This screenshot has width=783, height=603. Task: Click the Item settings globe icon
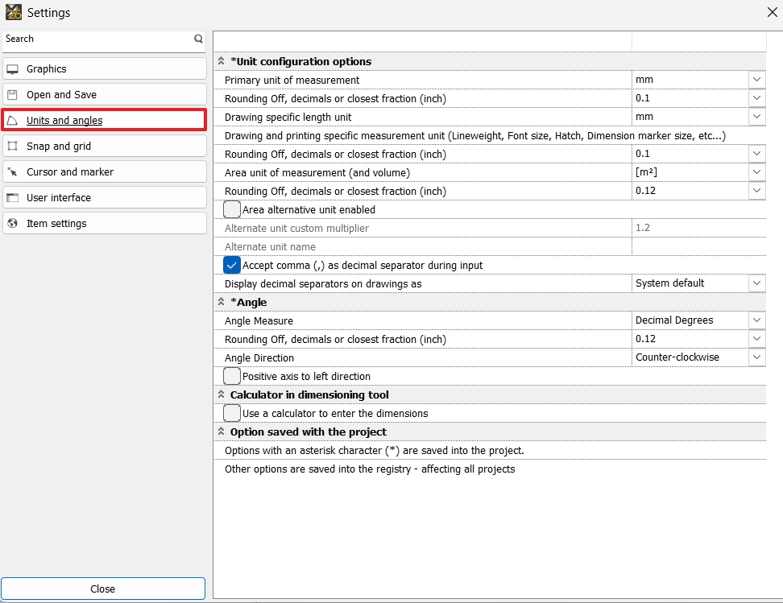click(x=12, y=224)
